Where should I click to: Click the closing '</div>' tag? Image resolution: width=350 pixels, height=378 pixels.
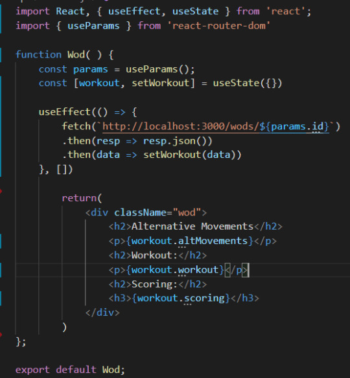(102, 313)
